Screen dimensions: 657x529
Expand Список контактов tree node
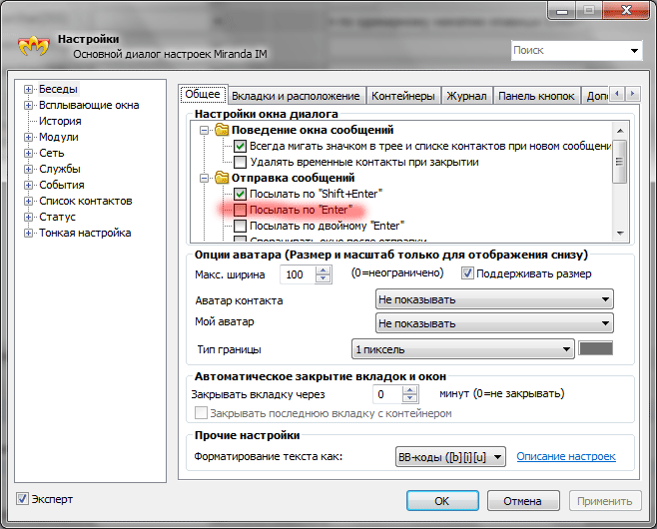pyautogui.click(x=28, y=201)
